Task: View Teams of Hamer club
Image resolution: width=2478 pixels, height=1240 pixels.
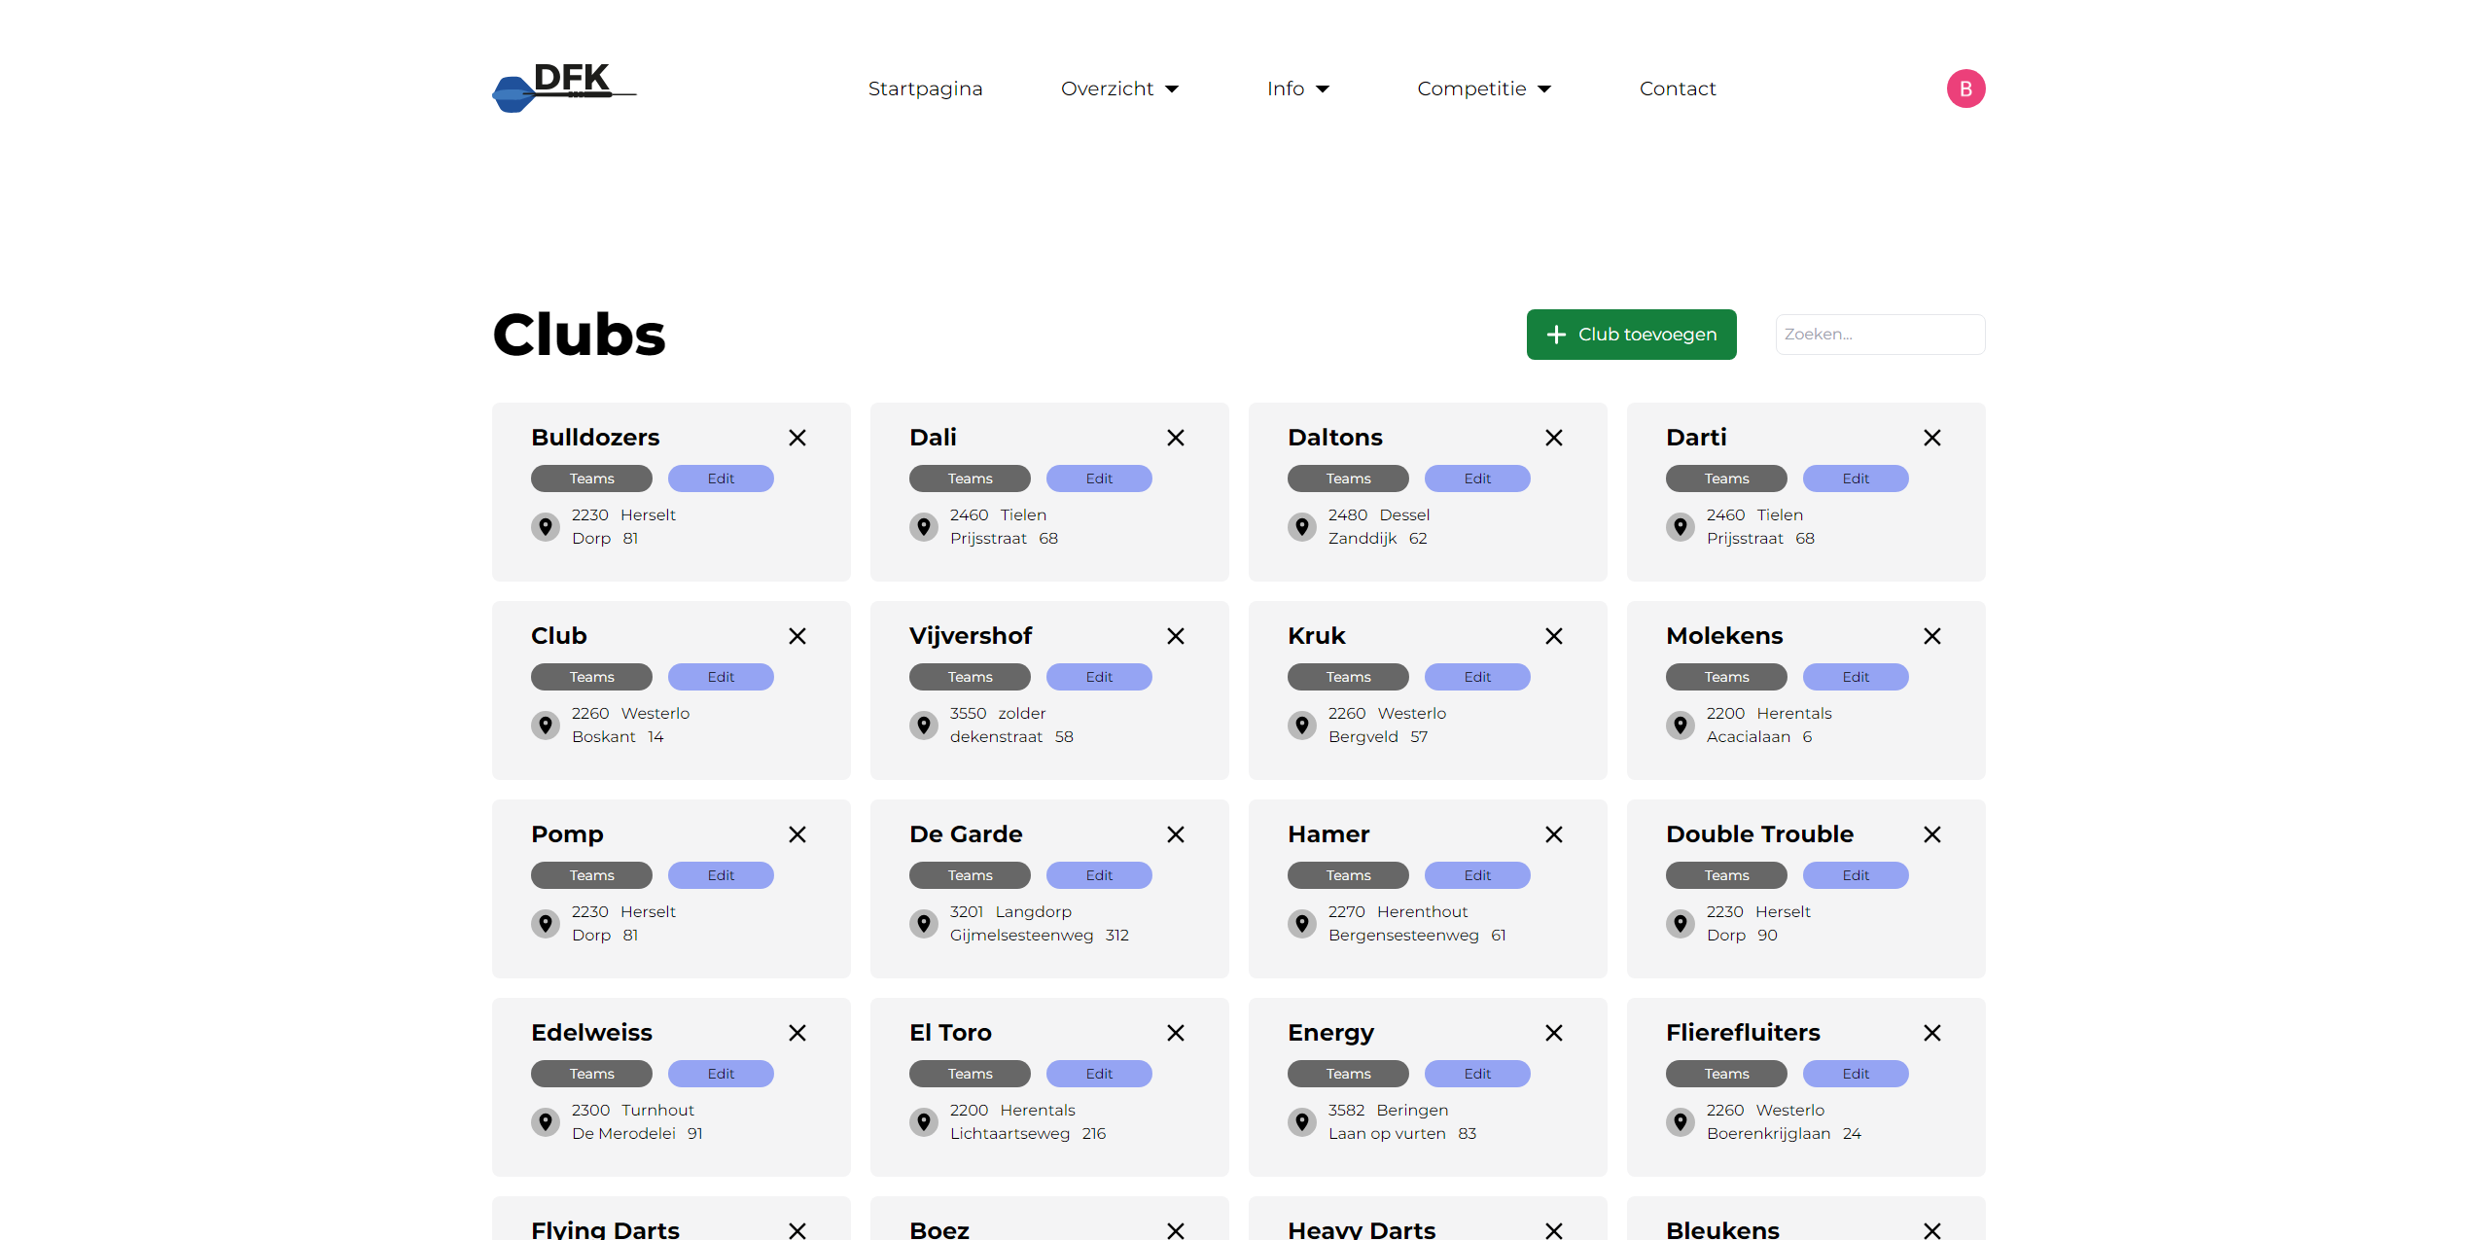Action: (x=1347, y=875)
